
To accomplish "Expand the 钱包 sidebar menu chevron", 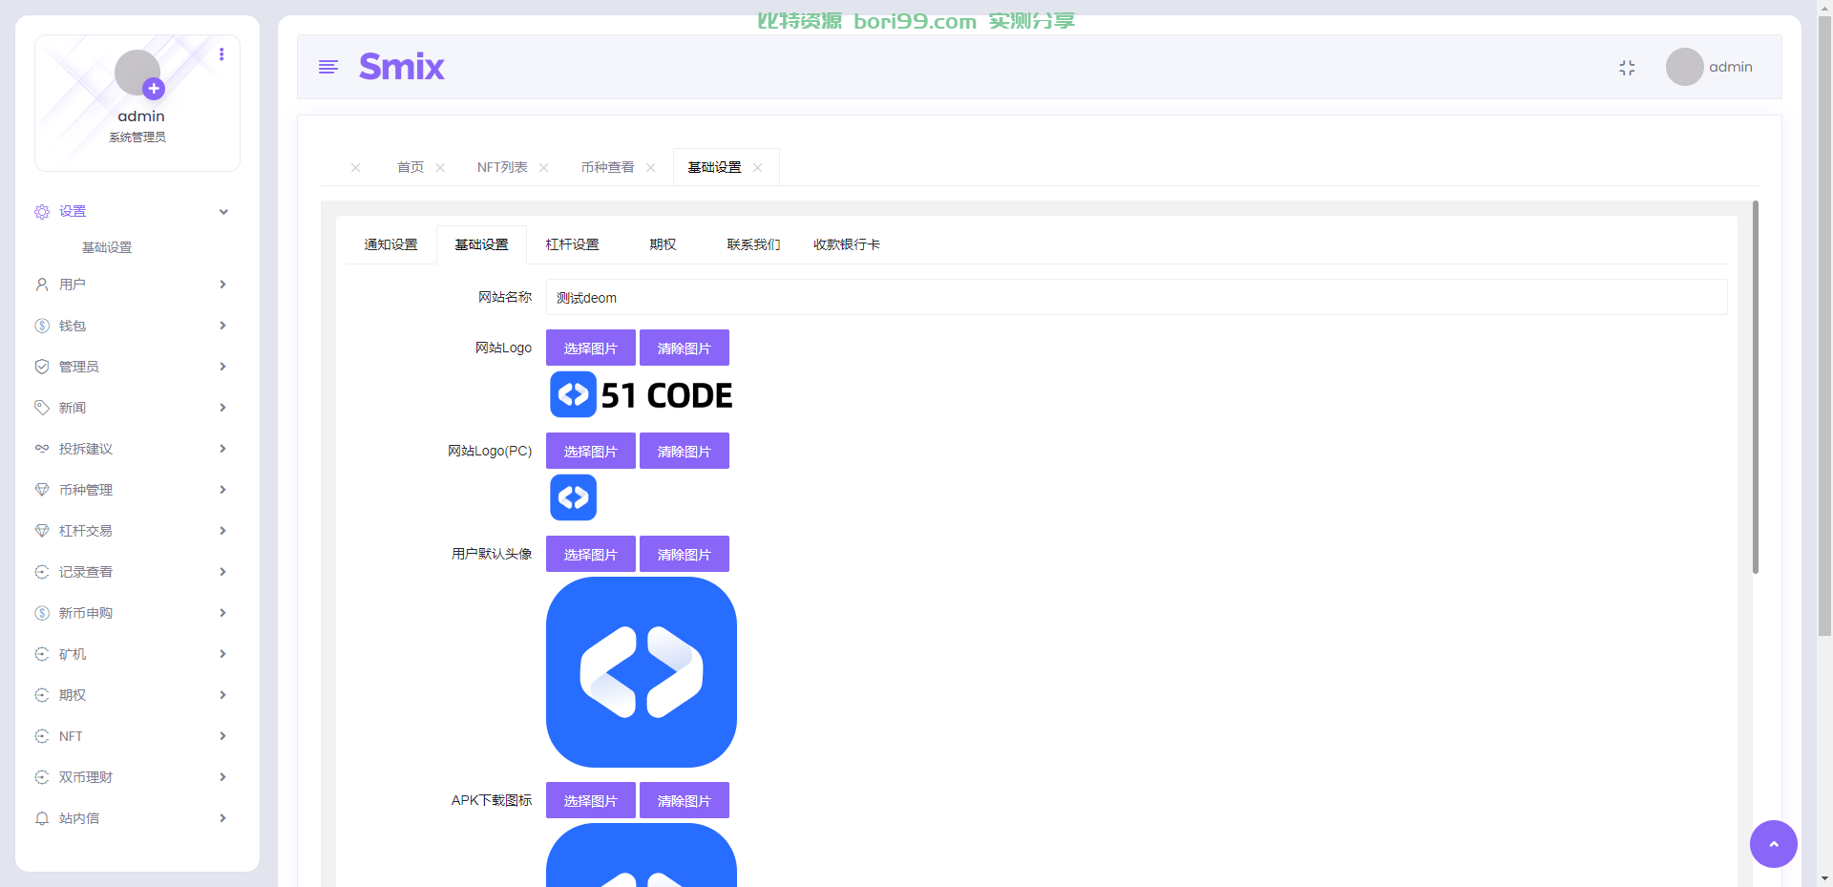I will (222, 326).
